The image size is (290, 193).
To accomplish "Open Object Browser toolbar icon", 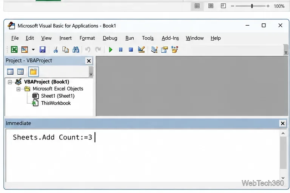I will click(175, 49).
